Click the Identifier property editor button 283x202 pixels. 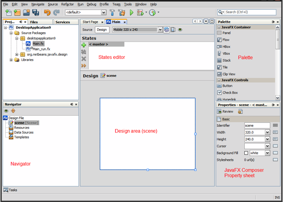275,126
